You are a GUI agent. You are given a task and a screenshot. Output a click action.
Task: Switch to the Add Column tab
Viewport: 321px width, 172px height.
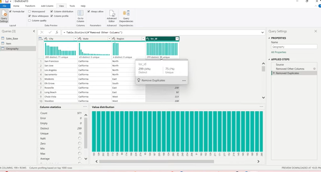47,6
